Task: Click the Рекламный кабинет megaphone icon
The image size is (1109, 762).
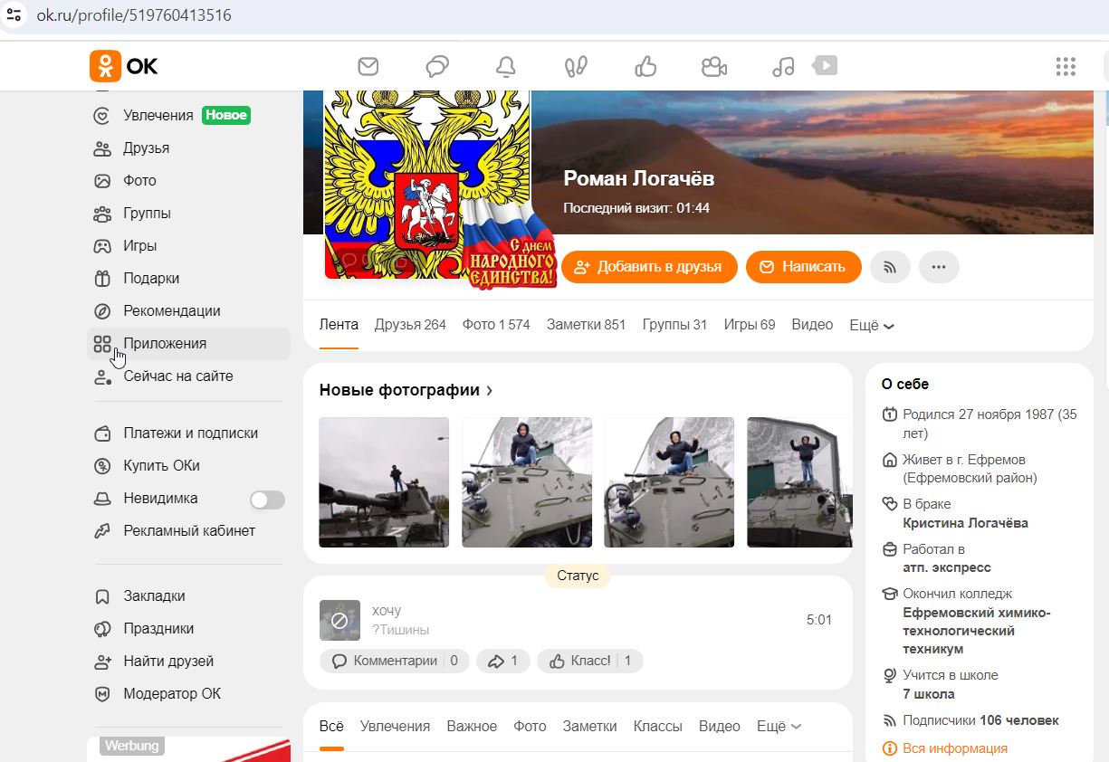Action: coord(103,531)
